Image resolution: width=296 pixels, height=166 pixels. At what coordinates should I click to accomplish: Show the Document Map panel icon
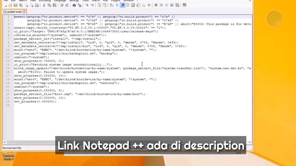point(133,5)
